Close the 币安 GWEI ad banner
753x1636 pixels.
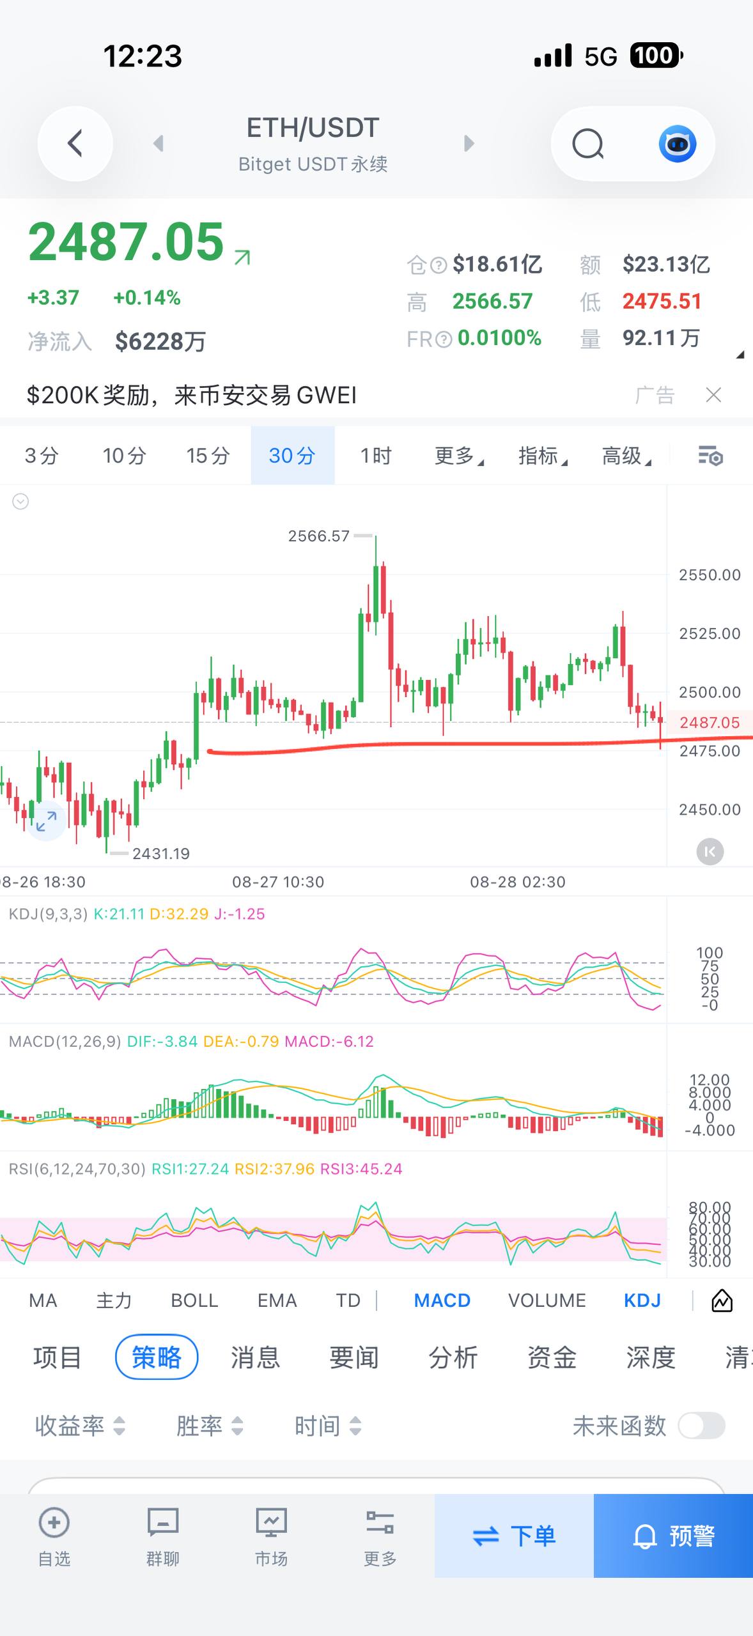pyautogui.click(x=713, y=395)
